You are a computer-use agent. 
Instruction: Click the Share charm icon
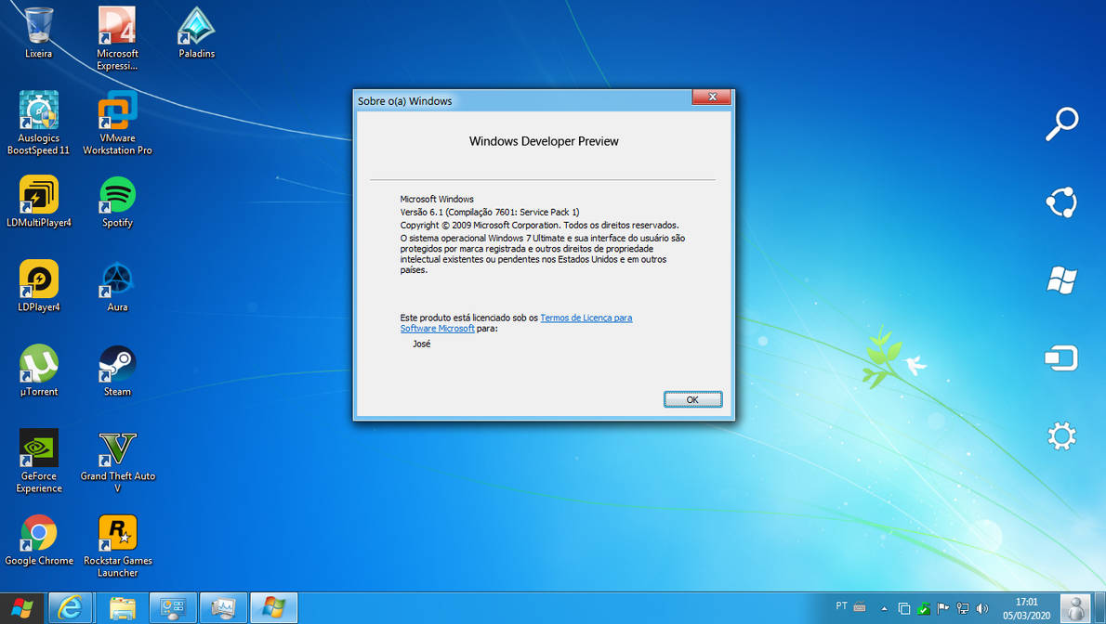click(1061, 202)
